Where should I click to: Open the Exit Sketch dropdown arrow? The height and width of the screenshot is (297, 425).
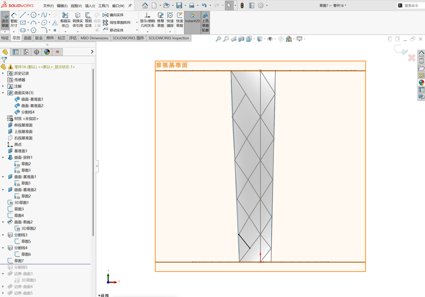[x=5, y=32]
